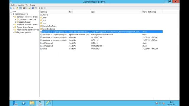Select the _msdcs.soporteti.local zone label in the tree
189x106 pixels.
click(x=28, y=19)
